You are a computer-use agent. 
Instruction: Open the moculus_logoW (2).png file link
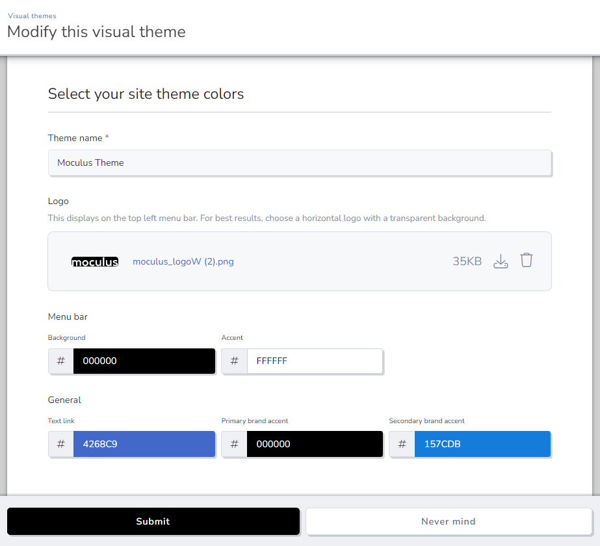click(183, 262)
